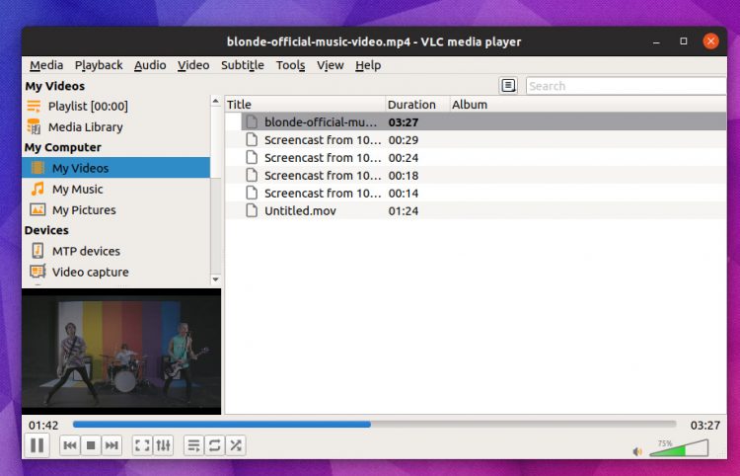
Task: Maximize the VLC window
Action: [x=684, y=41]
